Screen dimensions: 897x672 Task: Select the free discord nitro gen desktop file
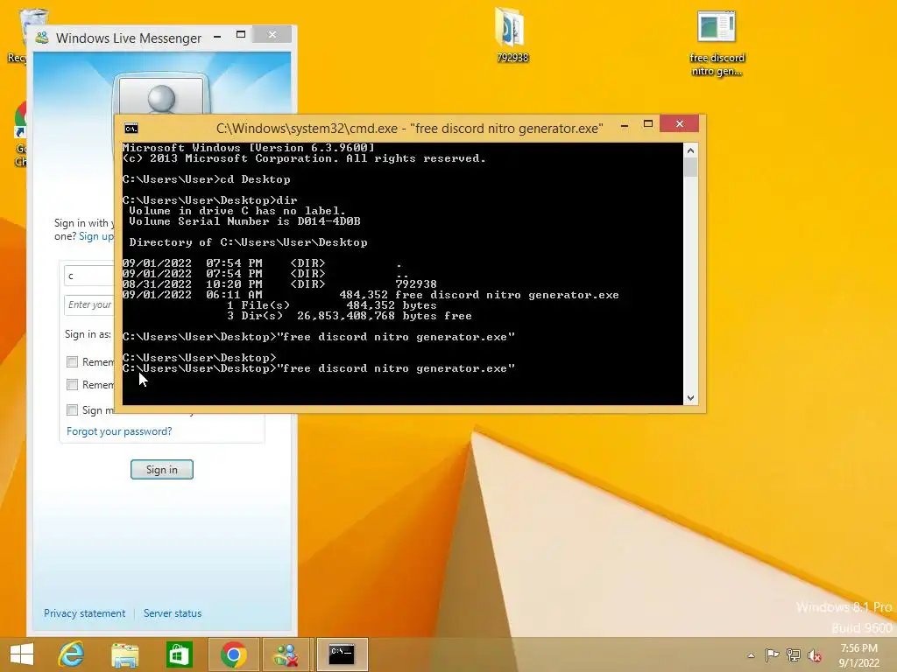(717, 43)
